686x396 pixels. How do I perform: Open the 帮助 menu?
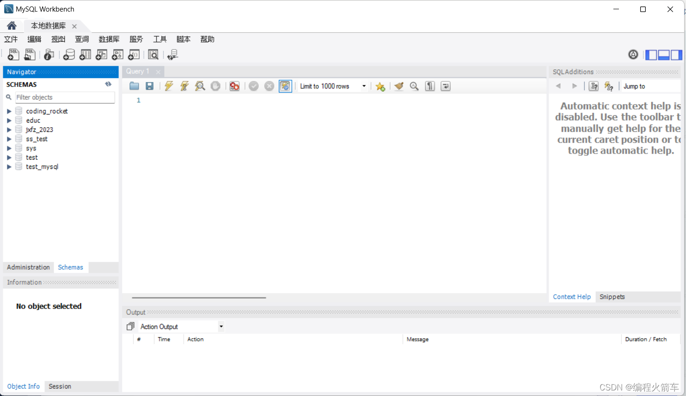[x=207, y=39]
